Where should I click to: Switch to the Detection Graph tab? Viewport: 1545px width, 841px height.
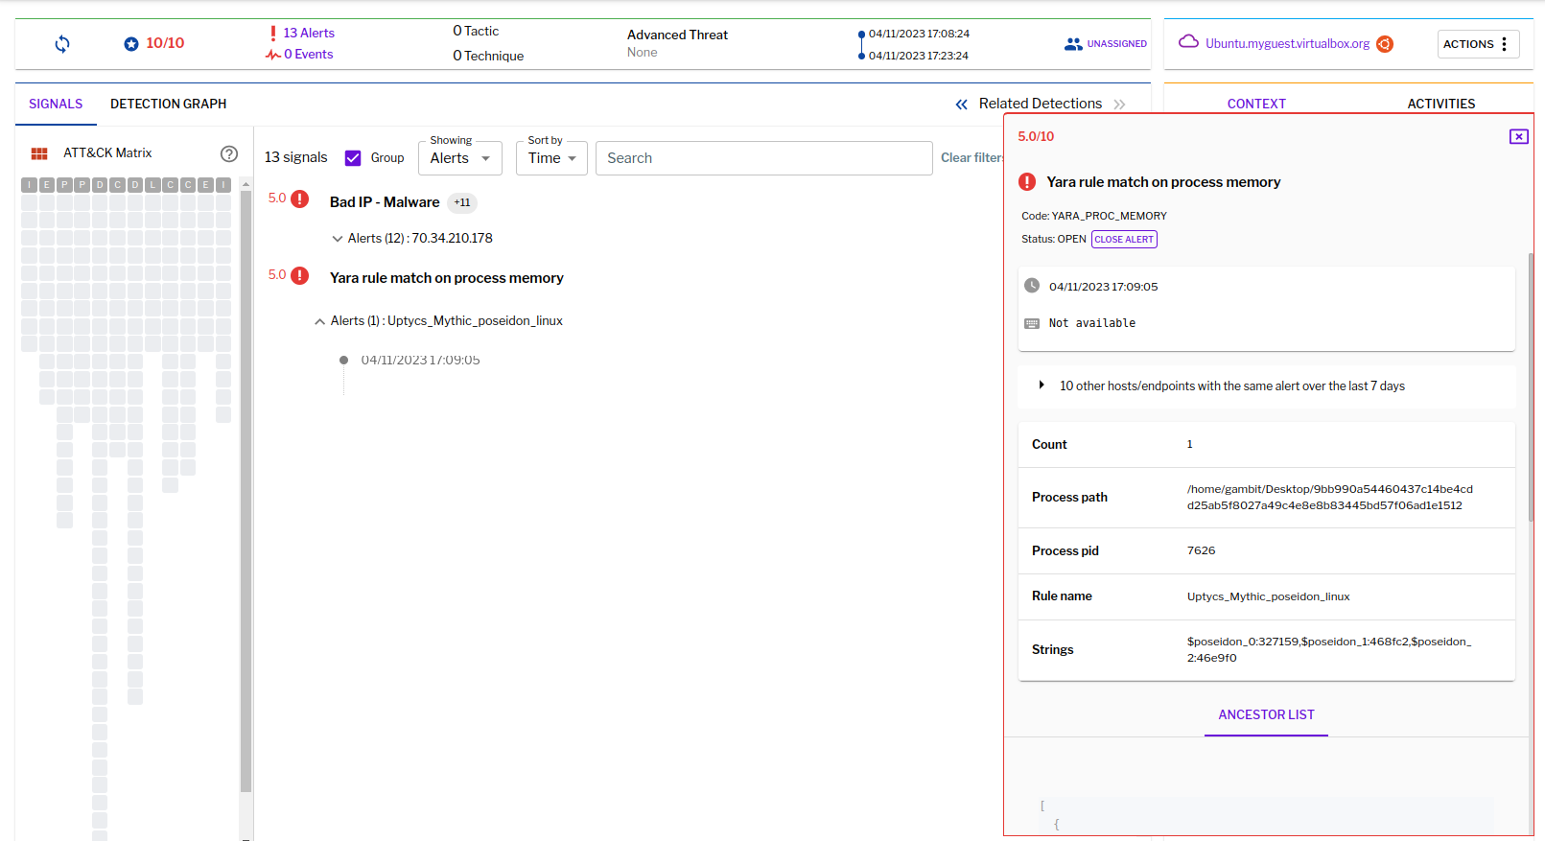pos(169,104)
